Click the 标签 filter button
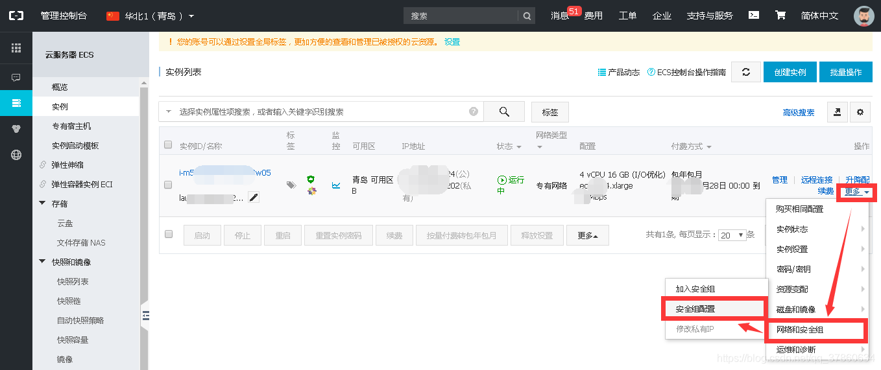 click(x=550, y=112)
